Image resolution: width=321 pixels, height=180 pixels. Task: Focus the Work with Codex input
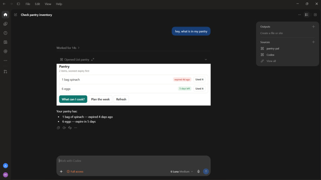pyautogui.click(x=133, y=161)
